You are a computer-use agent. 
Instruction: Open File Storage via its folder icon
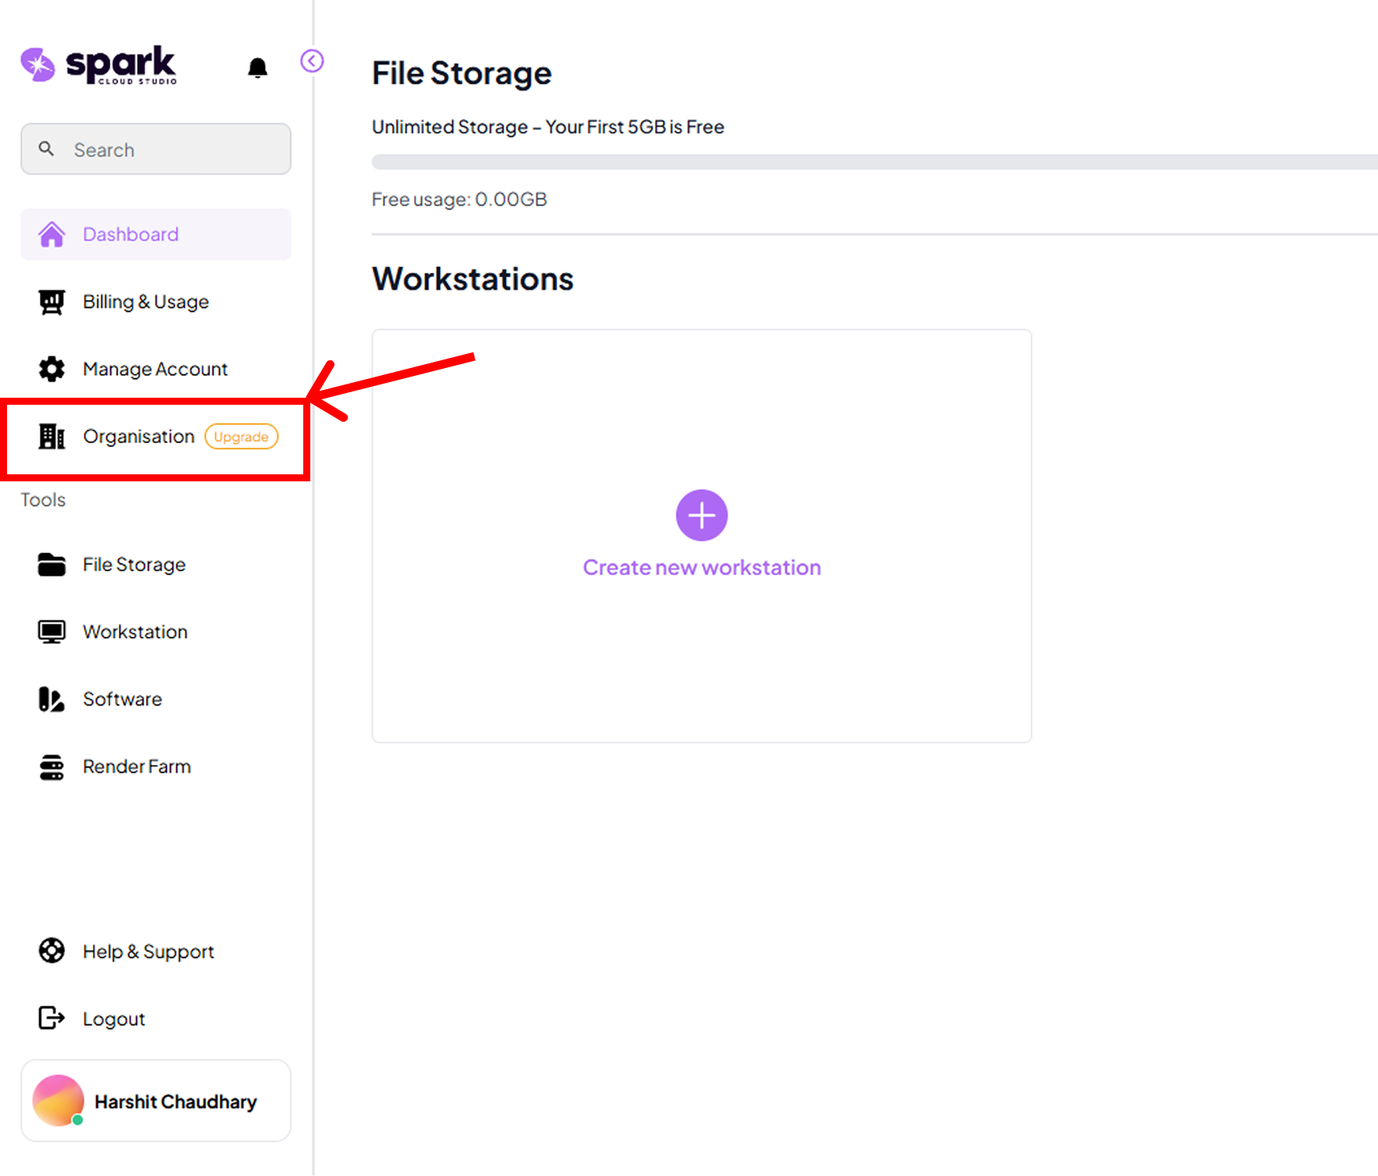(x=51, y=563)
